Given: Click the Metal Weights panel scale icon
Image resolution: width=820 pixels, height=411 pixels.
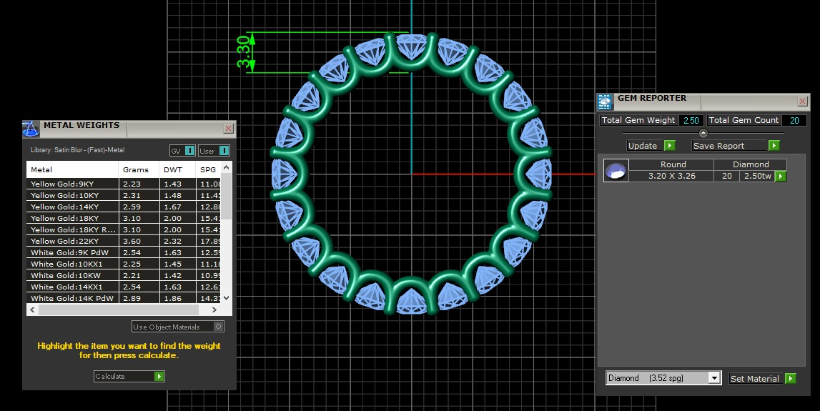Looking at the screenshot, I should point(31,129).
